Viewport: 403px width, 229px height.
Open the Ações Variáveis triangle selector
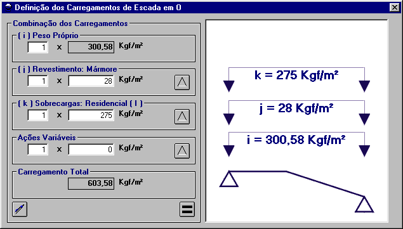coord(182,150)
